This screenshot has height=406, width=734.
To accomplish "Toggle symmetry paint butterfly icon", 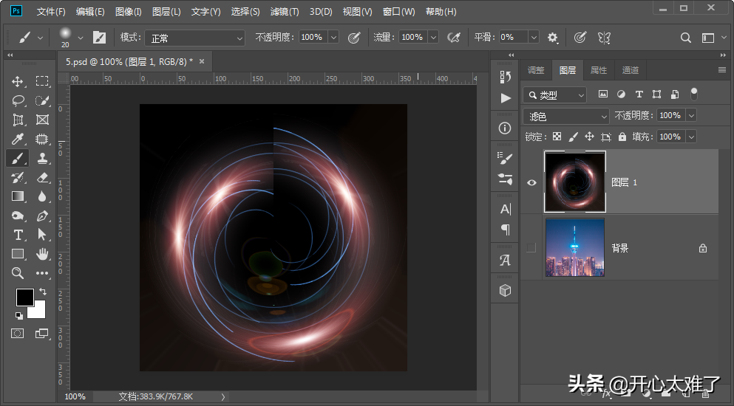I will coord(604,38).
